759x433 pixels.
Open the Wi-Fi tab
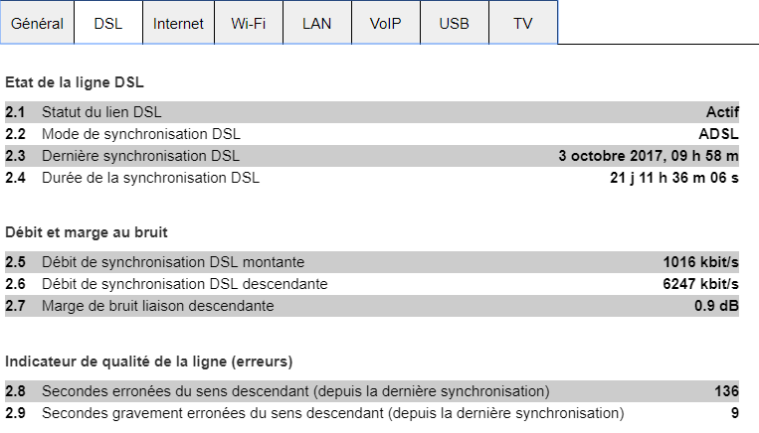pyautogui.click(x=248, y=23)
